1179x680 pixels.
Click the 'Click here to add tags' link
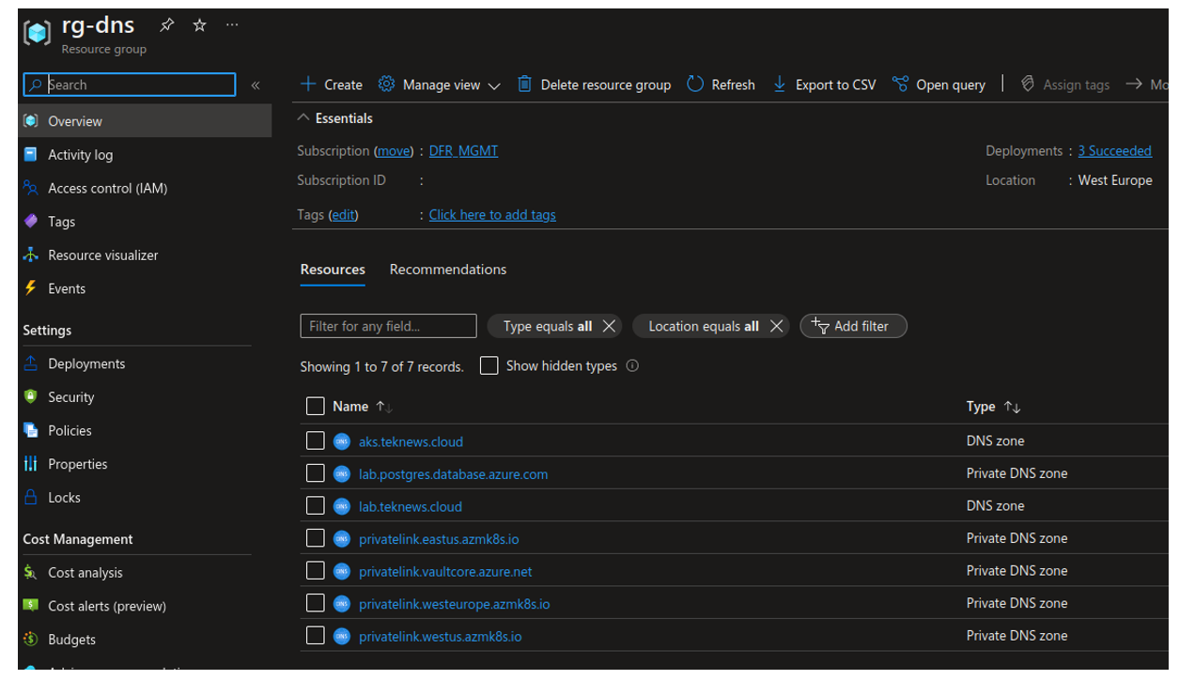(x=492, y=215)
